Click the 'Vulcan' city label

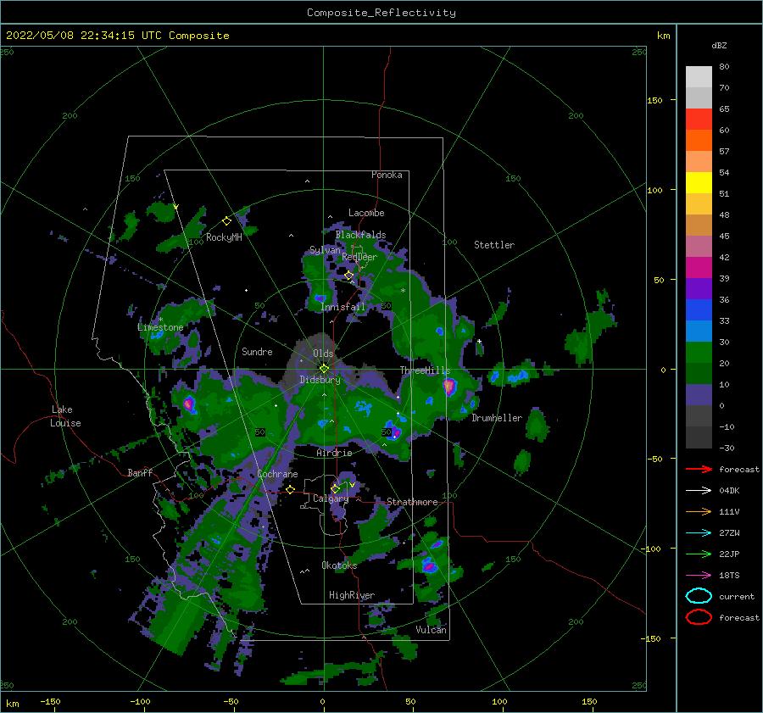[432, 629]
